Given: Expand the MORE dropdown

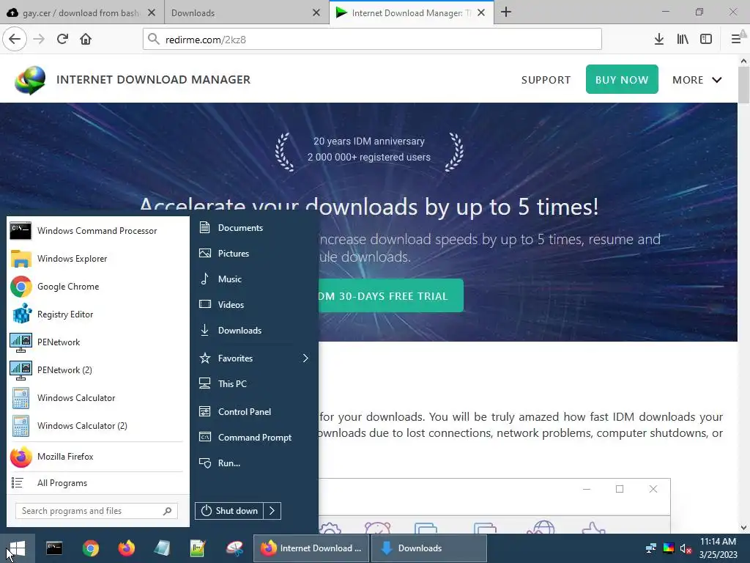Looking at the screenshot, I should point(697,80).
